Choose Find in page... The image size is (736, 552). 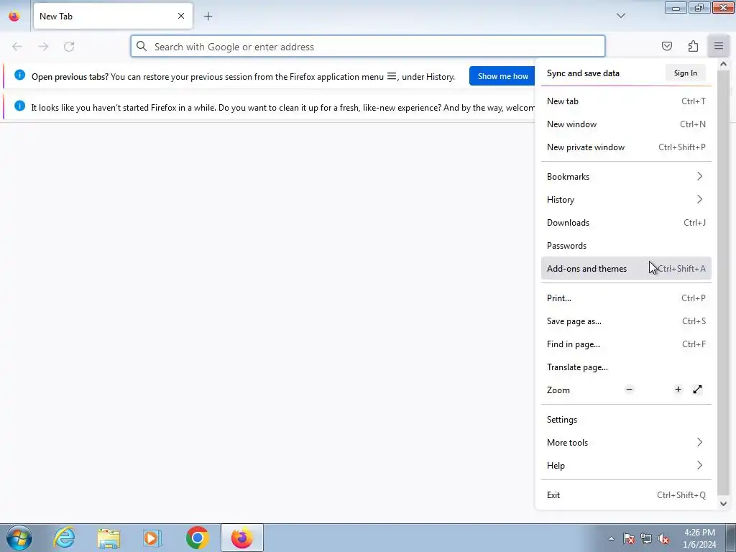point(626,344)
